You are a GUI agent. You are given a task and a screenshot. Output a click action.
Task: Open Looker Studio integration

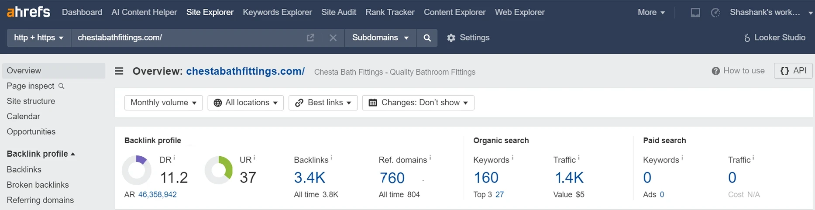point(774,38)
